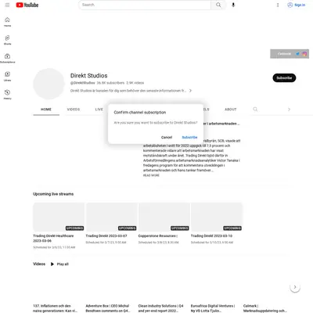
Task: Open Trading Direkt Healthcare 2023-03-06 thumbnail
Action: click(x=59, y=217)
